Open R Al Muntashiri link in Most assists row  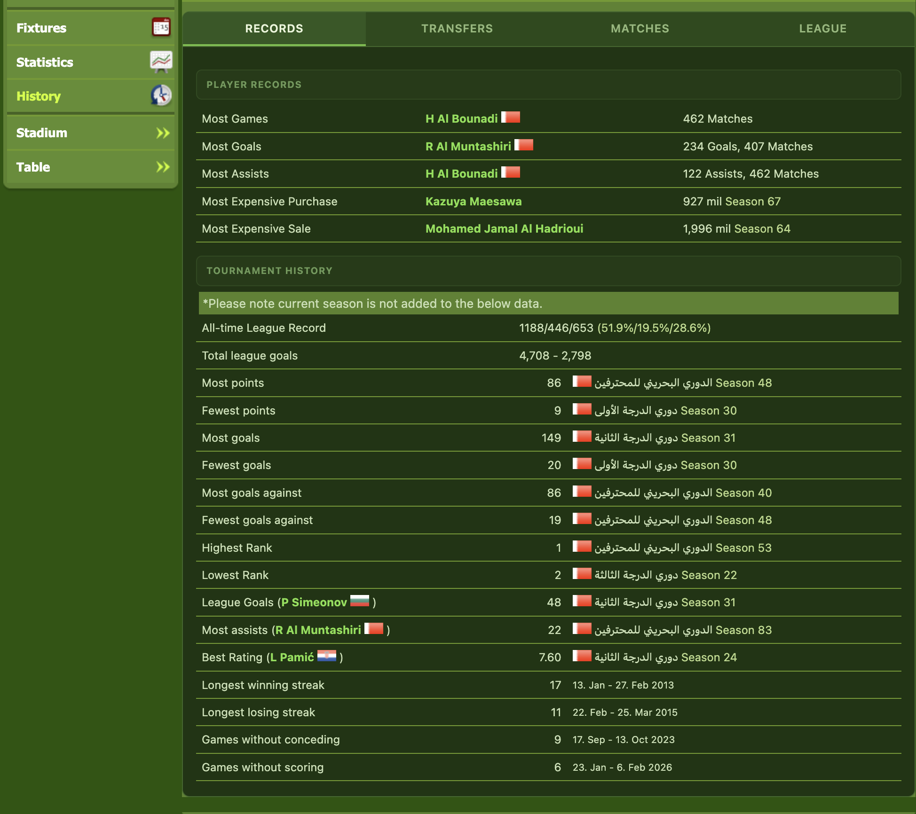[318, 630]
